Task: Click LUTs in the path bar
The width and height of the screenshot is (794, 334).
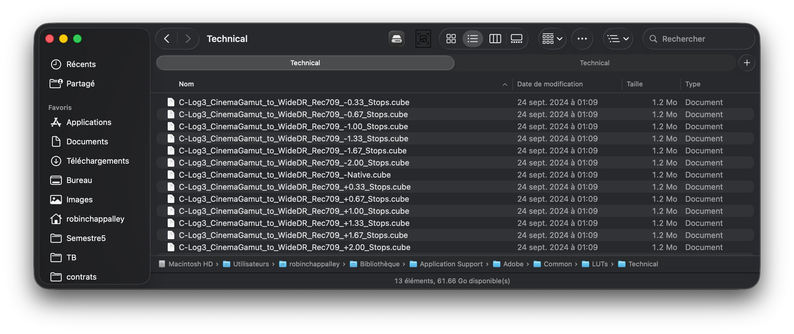Action: click(595, 264)
